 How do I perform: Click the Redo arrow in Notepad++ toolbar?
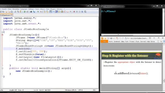click(x=27, y=12)
